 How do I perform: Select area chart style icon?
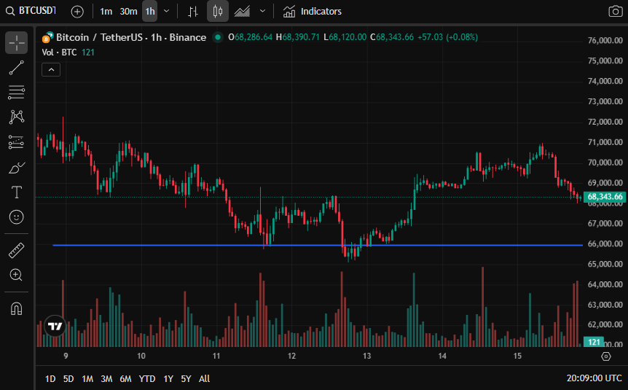242,12
